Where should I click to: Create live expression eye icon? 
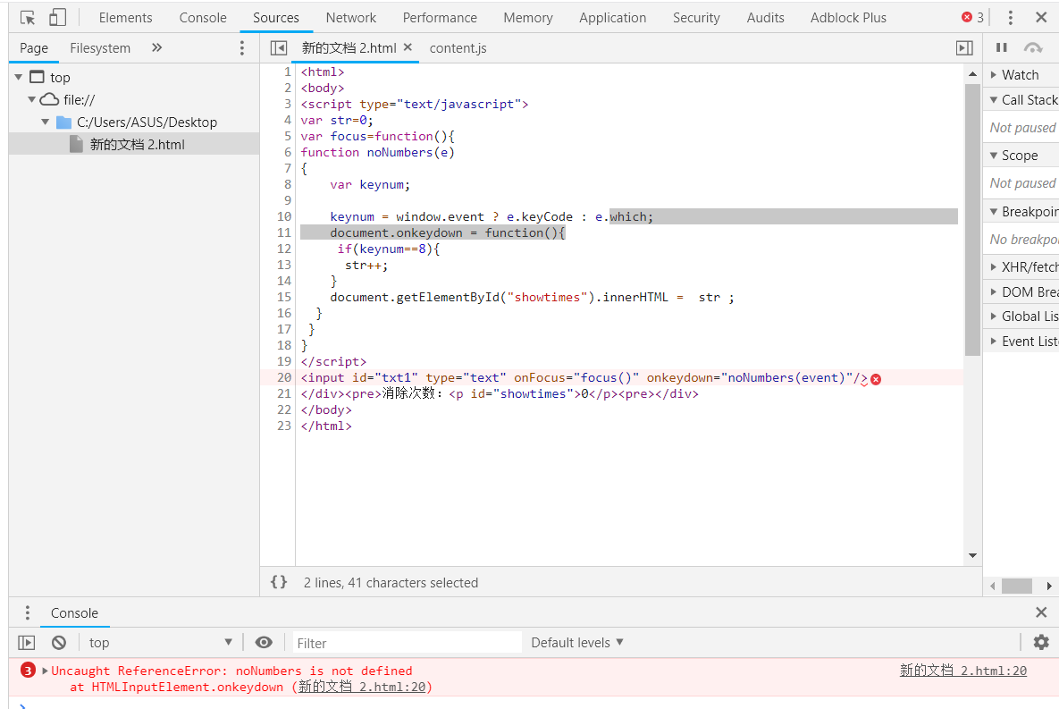264,642
